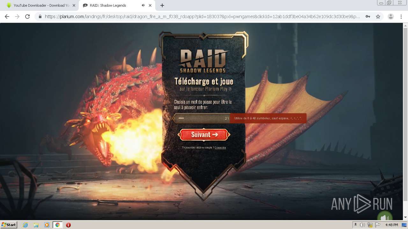Select the RAID: Shadow Legends tab
408x229 pixels.
[116, 5]
